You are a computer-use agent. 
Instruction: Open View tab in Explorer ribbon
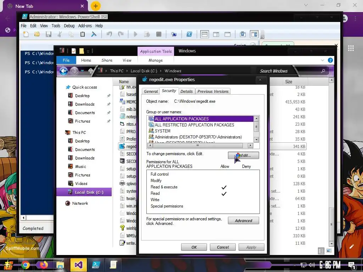(x=127, y=60)
